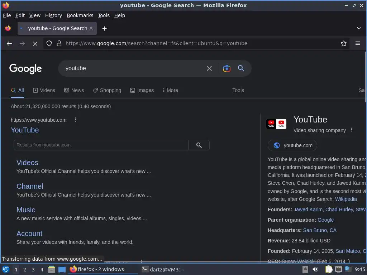Submit search with magnifier icon
The image size is (367, 275).
point(241,68)
